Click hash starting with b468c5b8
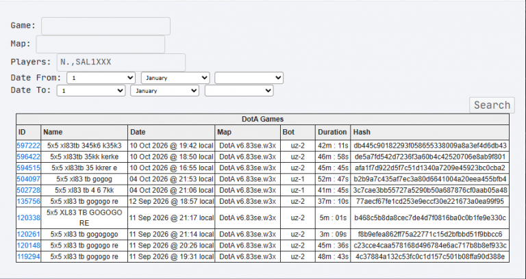Screen dimensions: 526x279 [430, 217]
